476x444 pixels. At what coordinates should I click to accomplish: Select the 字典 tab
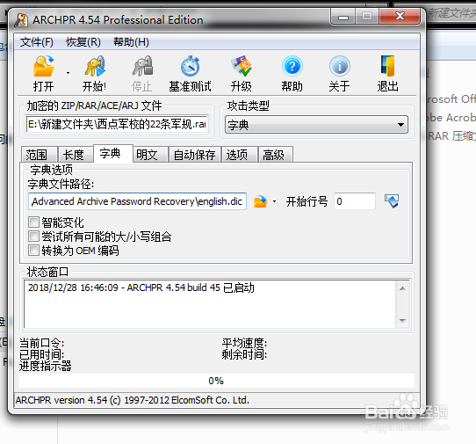click(x=113, y=153)
